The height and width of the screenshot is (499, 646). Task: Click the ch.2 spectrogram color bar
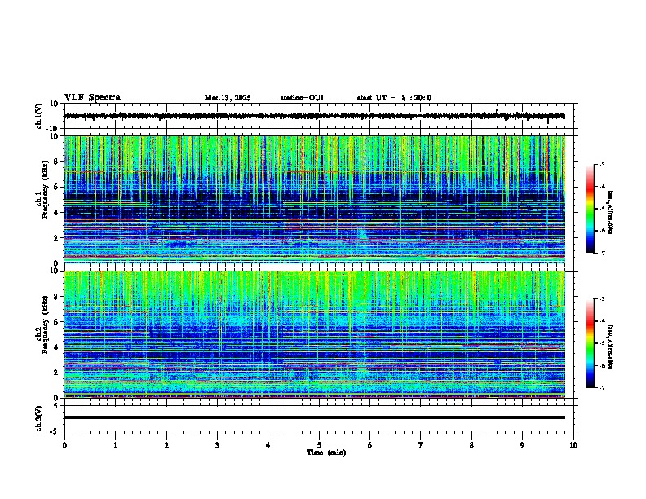point(591,343)
